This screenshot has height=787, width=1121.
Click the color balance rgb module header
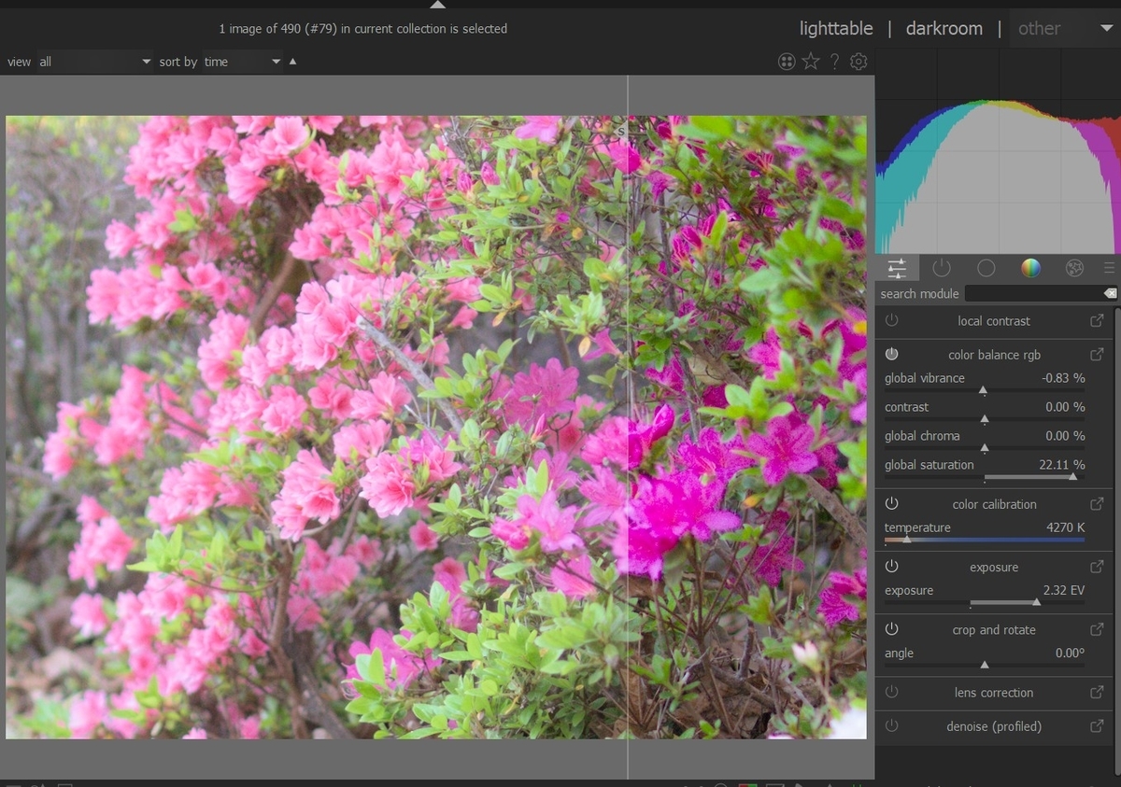994,355
